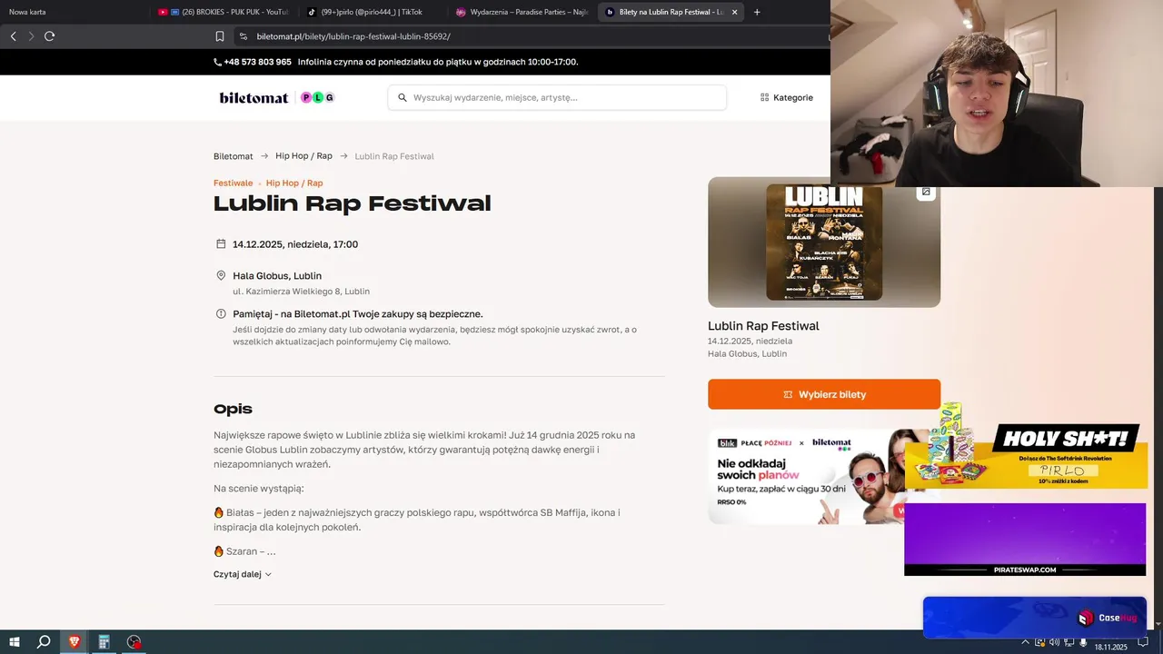
Task: Click address ul. Kazimierza Wielkiego 8
Action: point(301,292)
